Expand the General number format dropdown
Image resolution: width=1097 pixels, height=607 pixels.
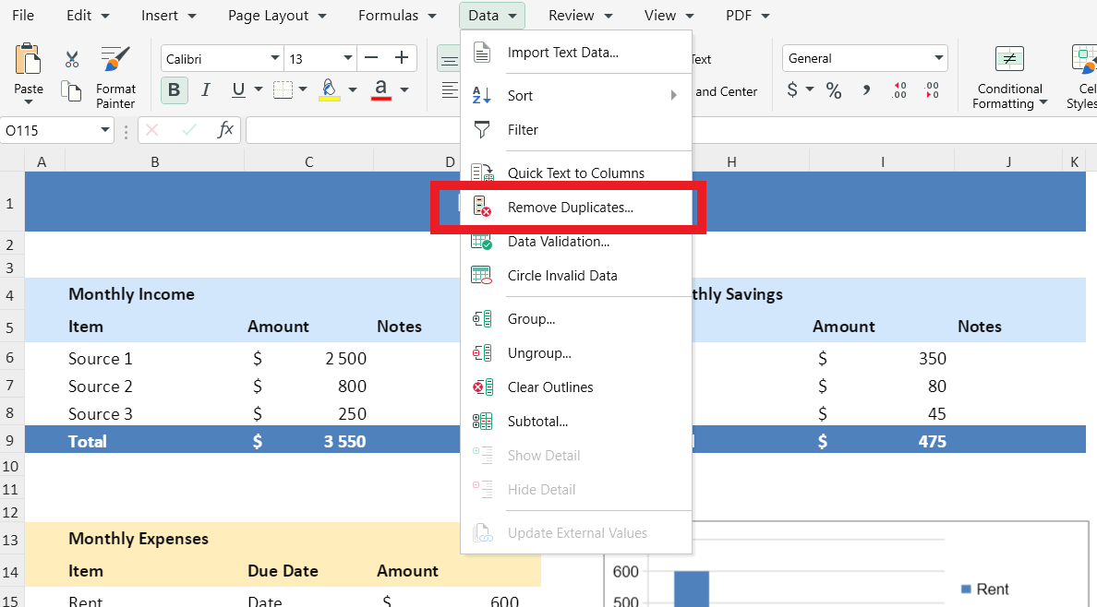click(938, 58)
